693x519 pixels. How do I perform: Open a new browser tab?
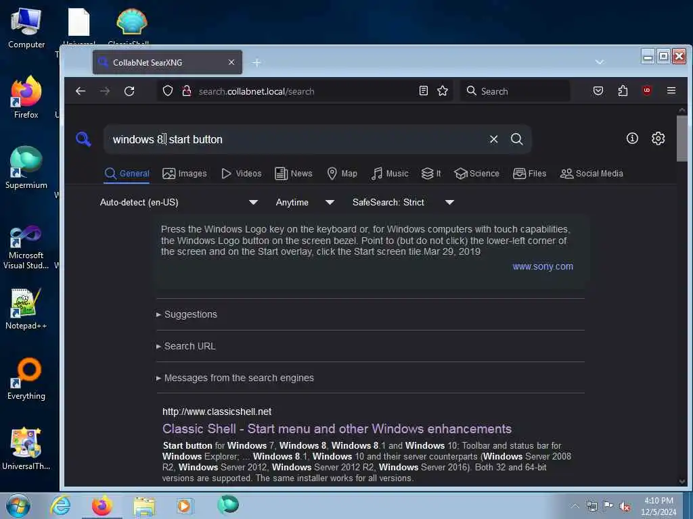pyautogui.click(x=256, y=63)
